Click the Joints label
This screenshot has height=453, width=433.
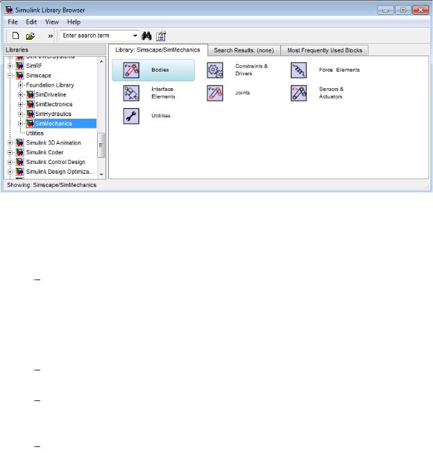(242, 92)
